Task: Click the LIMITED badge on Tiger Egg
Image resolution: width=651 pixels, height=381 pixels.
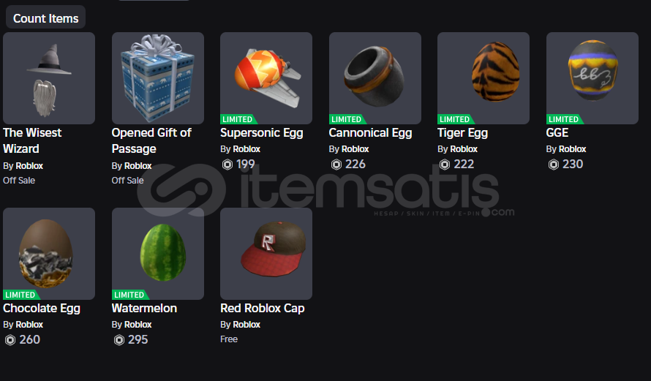Action: (x=456, y=119)
